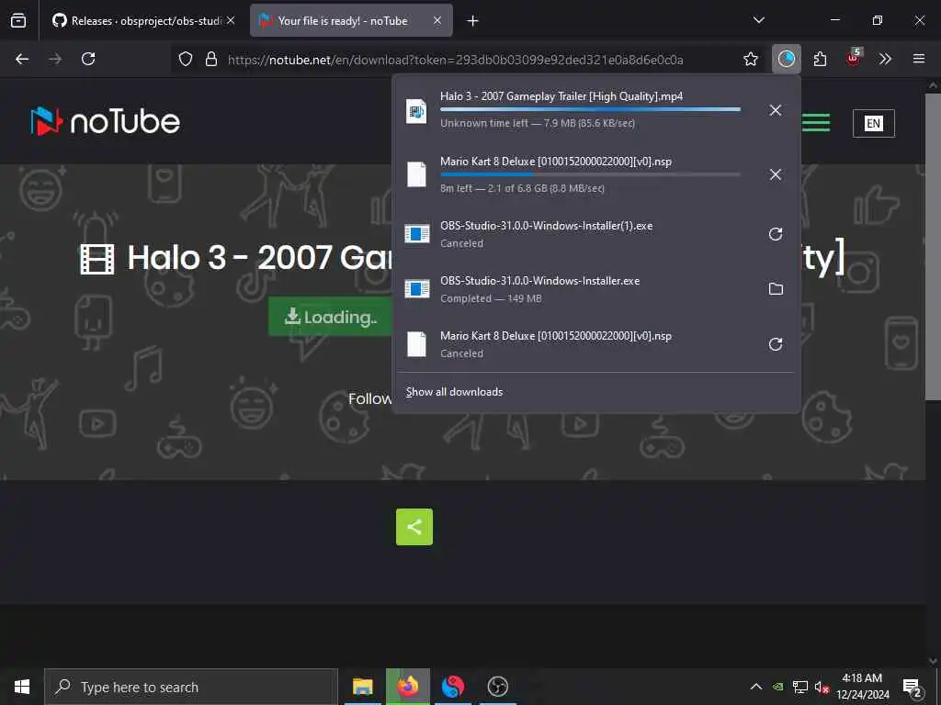Click the page vertical scrollbar

click(933, 246)
